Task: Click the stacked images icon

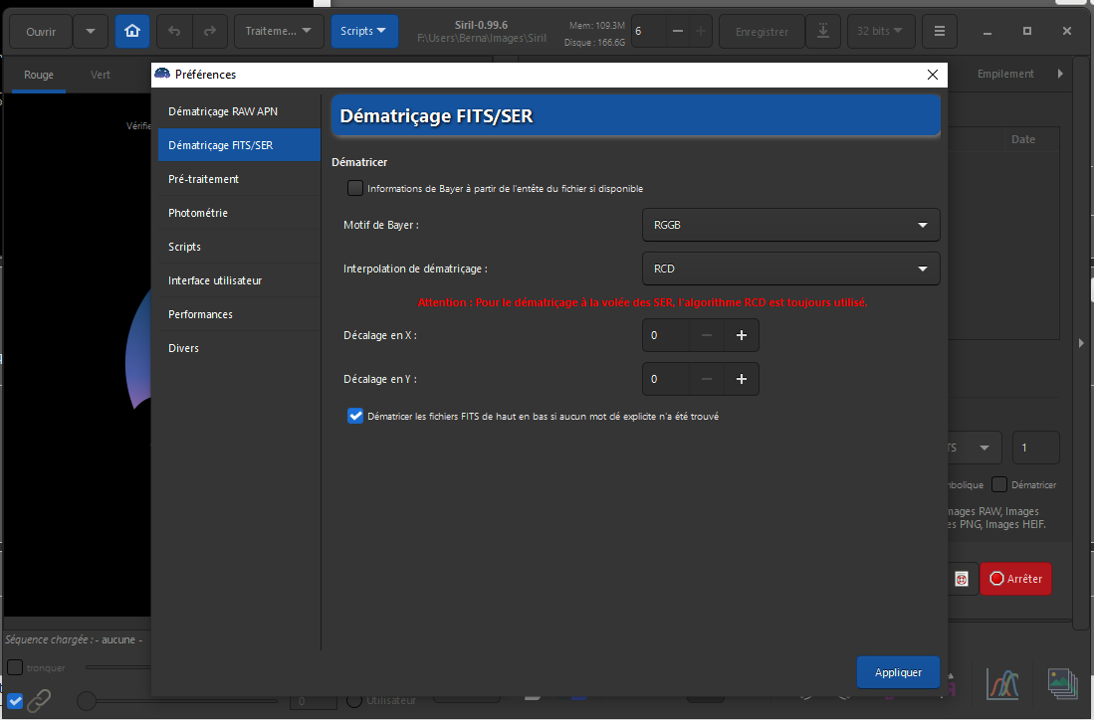Action: (1062, 684)
